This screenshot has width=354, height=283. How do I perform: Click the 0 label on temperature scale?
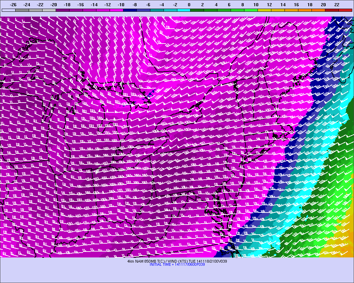click(x=189, y=5)
